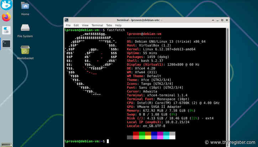Viewport: 258px width, 147px height.
Task: Click the red 'lproven@debian-vm' header in output
Action: (x=144, y=34)
